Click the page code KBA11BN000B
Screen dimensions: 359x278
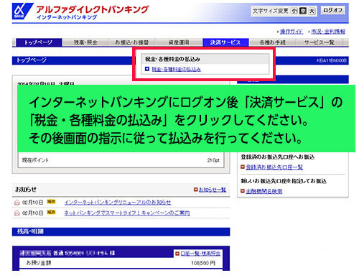tap(331, 61)
